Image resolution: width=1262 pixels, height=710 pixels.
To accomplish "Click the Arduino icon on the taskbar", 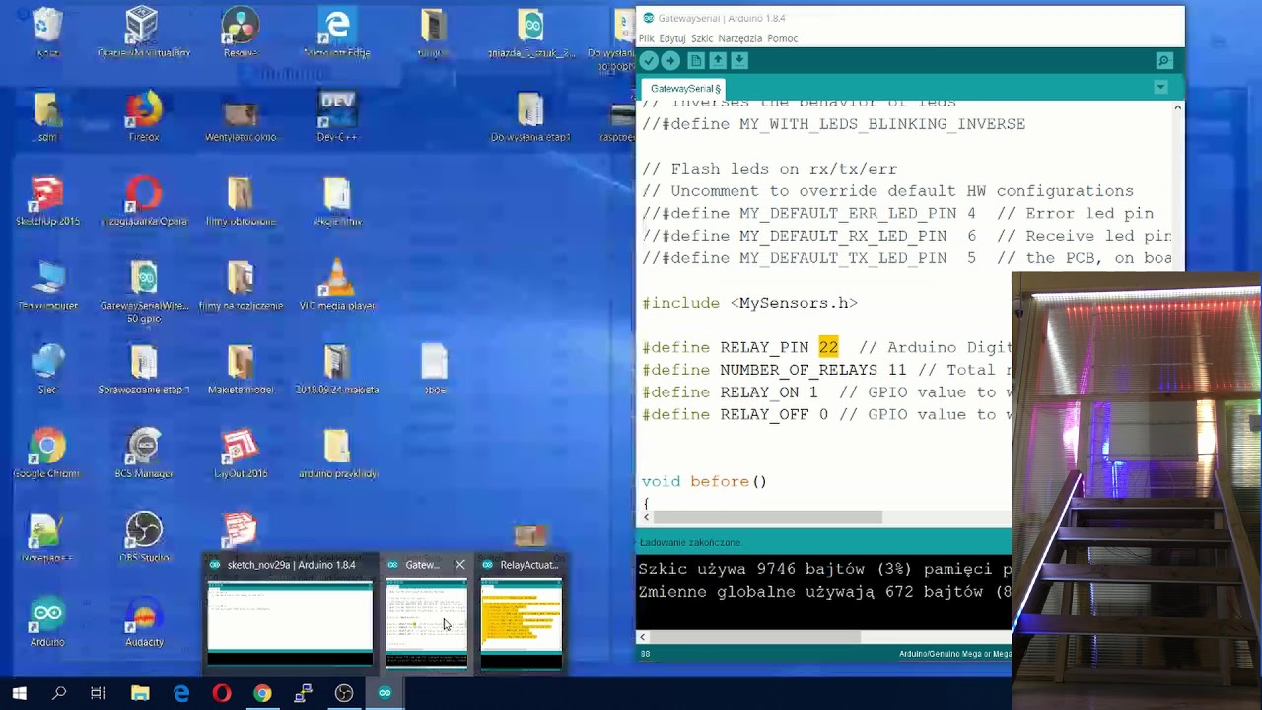I will pos(385,693).
